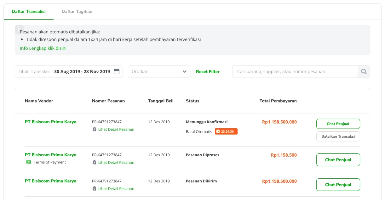Click order number in the Menunggu Konfirmasi row
Viewport: 385px width, 201px height.
point(107,122)
